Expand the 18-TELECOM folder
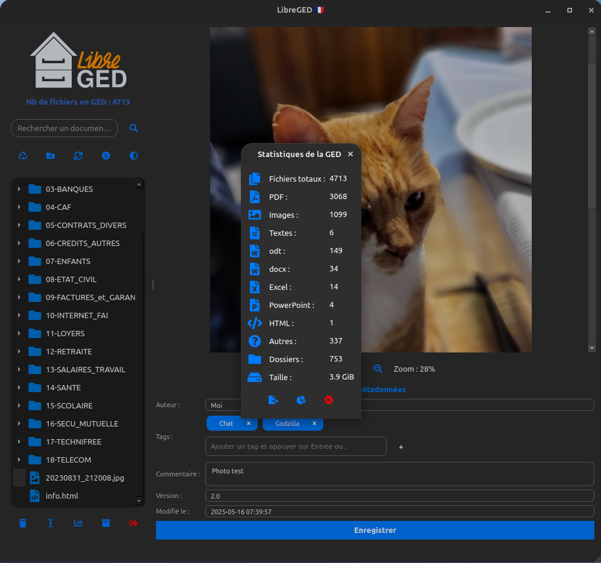The width and height of the screenshot is (601, 563). click(19, 460)
